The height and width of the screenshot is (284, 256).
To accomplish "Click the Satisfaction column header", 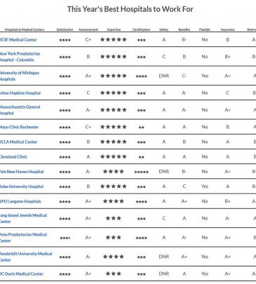I will [x=65, y=29].
